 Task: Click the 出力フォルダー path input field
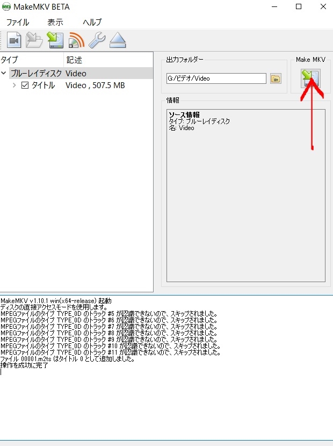[216, 78]
